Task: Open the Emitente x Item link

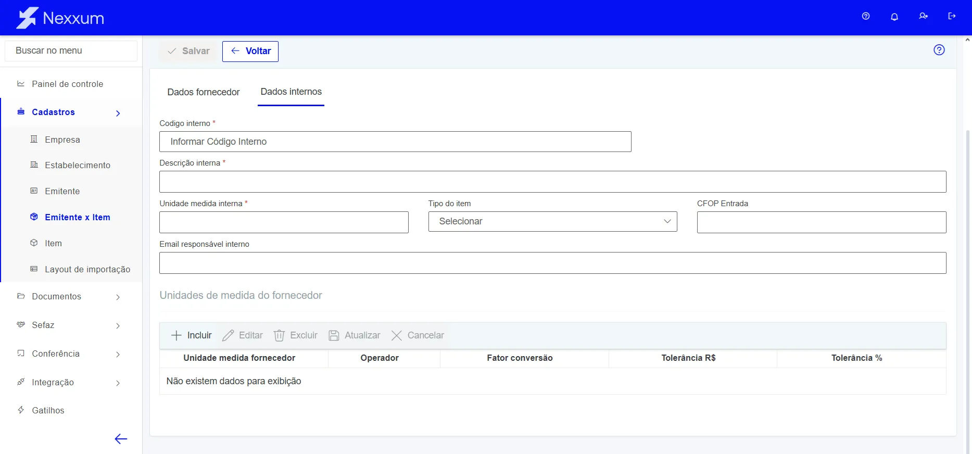Action: [78, 217]
